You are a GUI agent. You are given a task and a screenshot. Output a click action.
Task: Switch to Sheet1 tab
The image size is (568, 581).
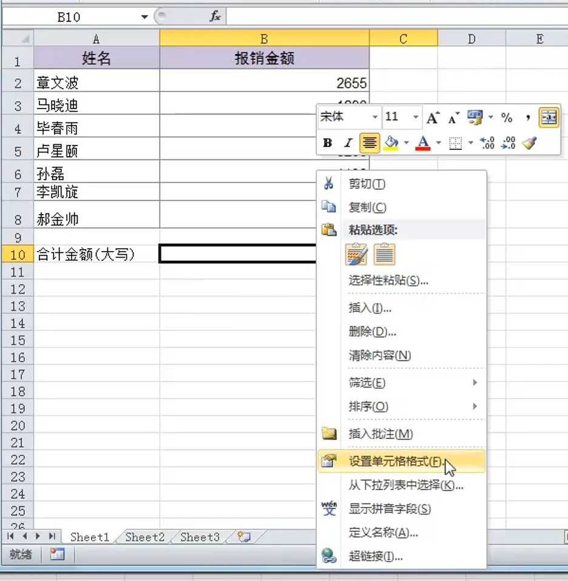pyautogui.click(x=90, y=537)
